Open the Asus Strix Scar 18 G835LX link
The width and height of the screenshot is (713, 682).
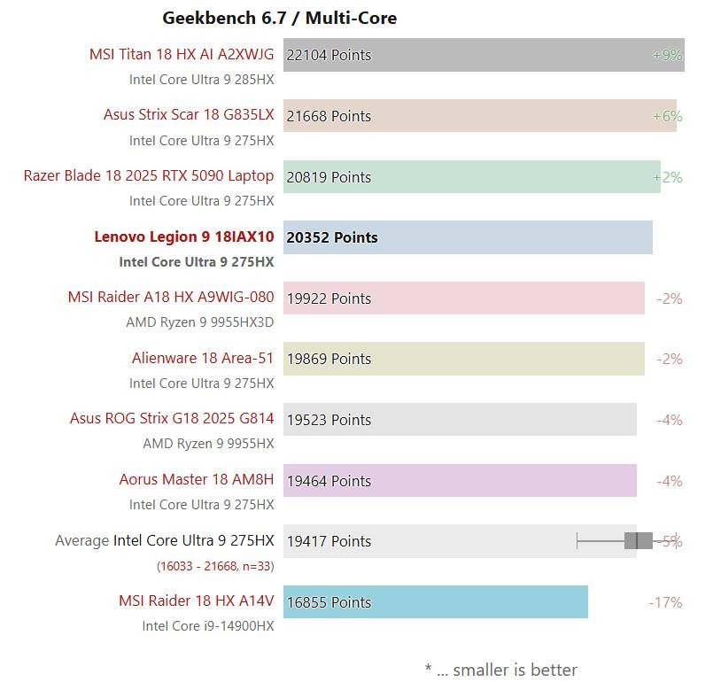[189, 114]
